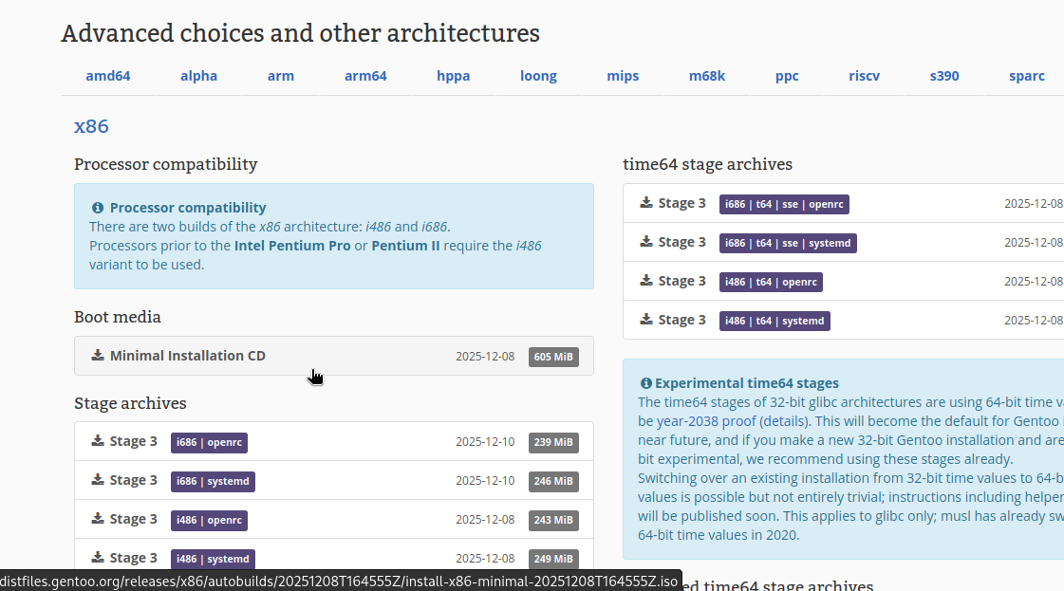Switch to the sparc tab
Viewport: 1064px width, 591px height.
pos(1027,76)
